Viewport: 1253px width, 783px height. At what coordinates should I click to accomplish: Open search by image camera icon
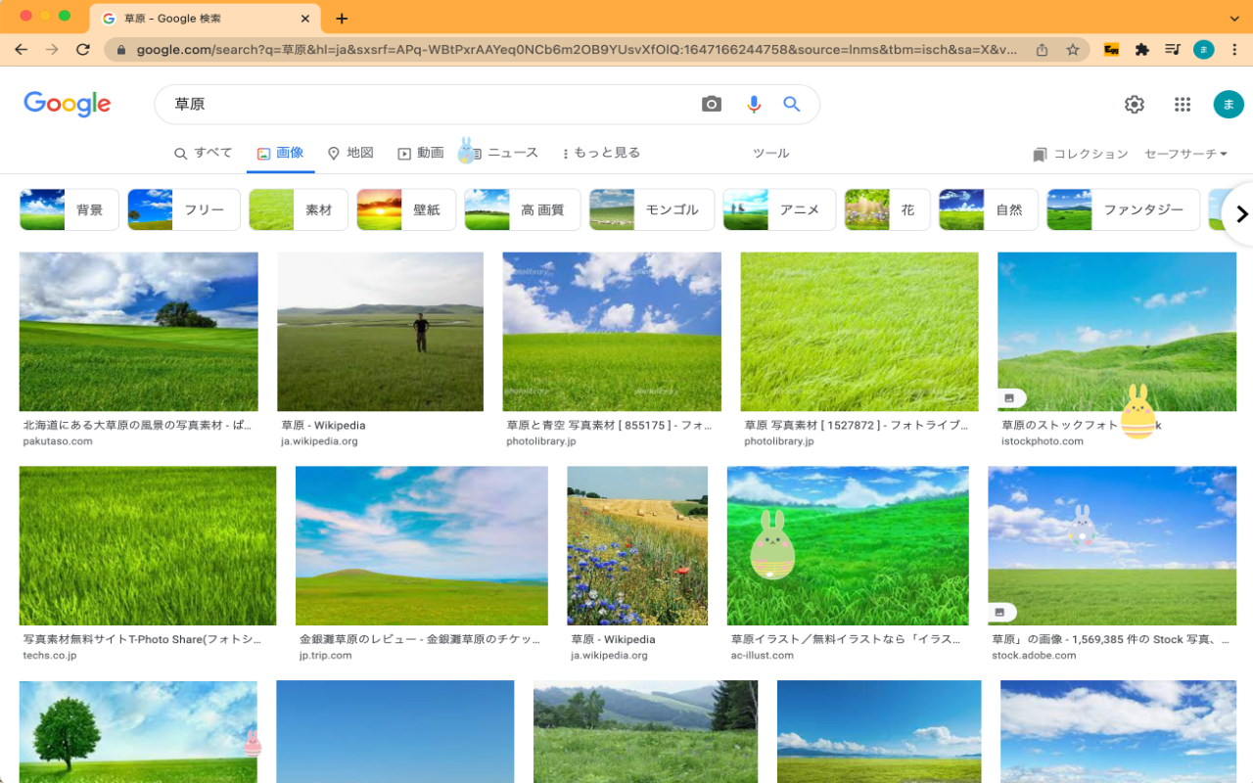711,104
